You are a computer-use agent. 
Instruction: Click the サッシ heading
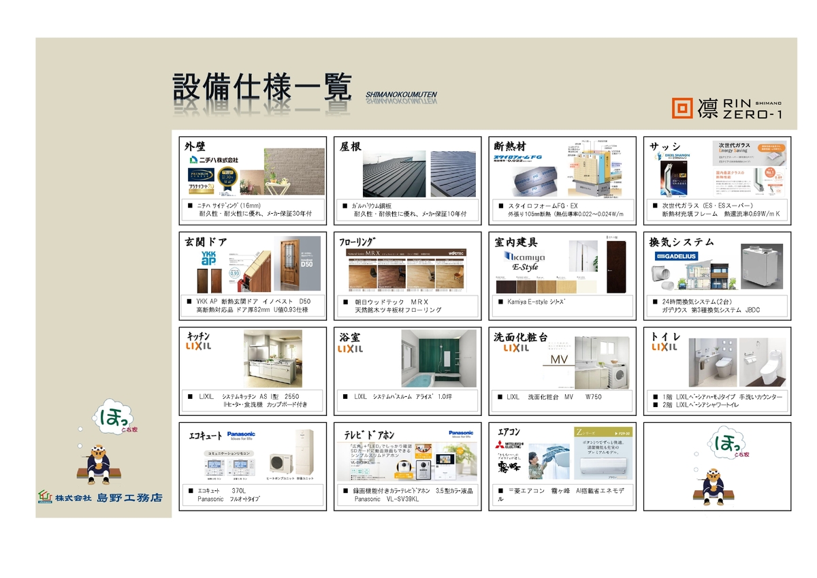click(665, 146)
